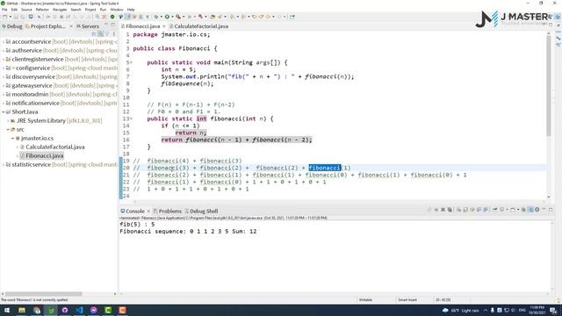Image resolution: width=562 pixels, height=316 pixels.
Task: Collapse the jmaster.io.cs package
Action: pos(12,138)
